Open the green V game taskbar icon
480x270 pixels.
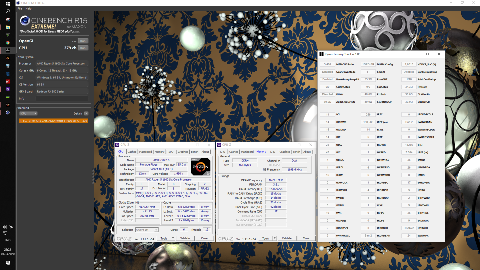pyautogui.click(x=8, y=35)
